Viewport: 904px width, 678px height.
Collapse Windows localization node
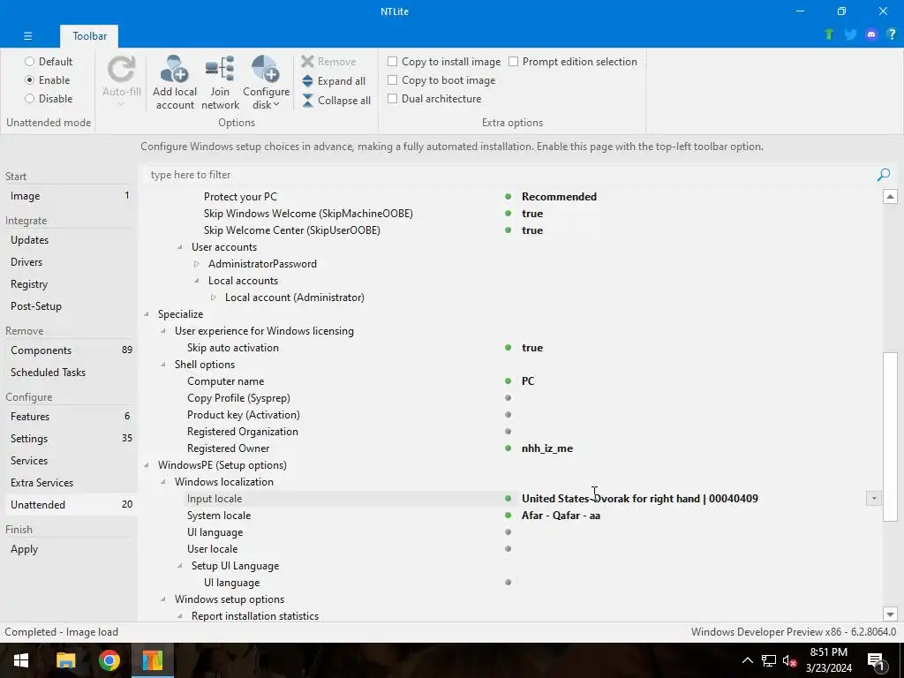pos(163,482)
